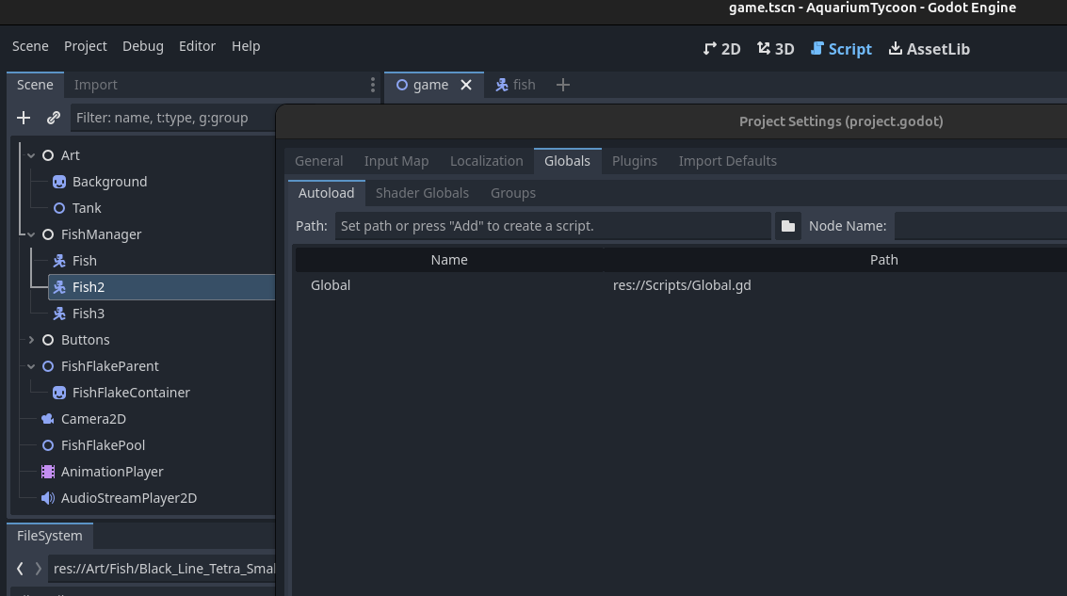Create a new scene with the plus tab icon

click(x=562, y=85)
